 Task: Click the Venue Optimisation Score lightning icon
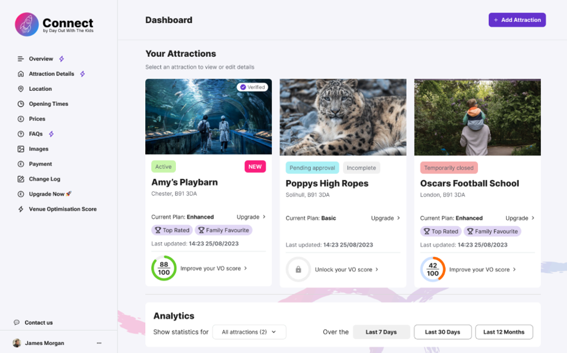(x=20, y=209)
